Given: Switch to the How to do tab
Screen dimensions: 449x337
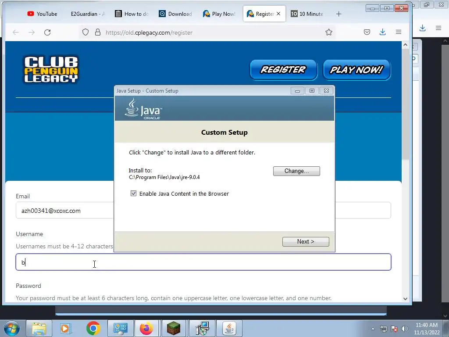Looking at the screenshot, I should pyautogui.click(x=132, y=14).
